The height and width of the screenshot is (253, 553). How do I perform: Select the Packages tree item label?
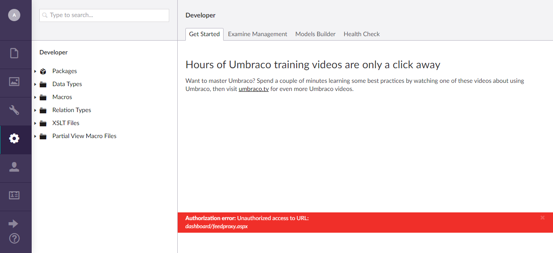tap(65, 71)
